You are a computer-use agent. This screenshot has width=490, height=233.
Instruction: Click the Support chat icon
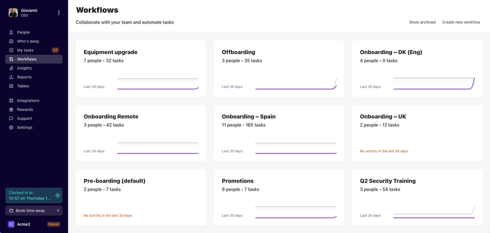[11, 119]
